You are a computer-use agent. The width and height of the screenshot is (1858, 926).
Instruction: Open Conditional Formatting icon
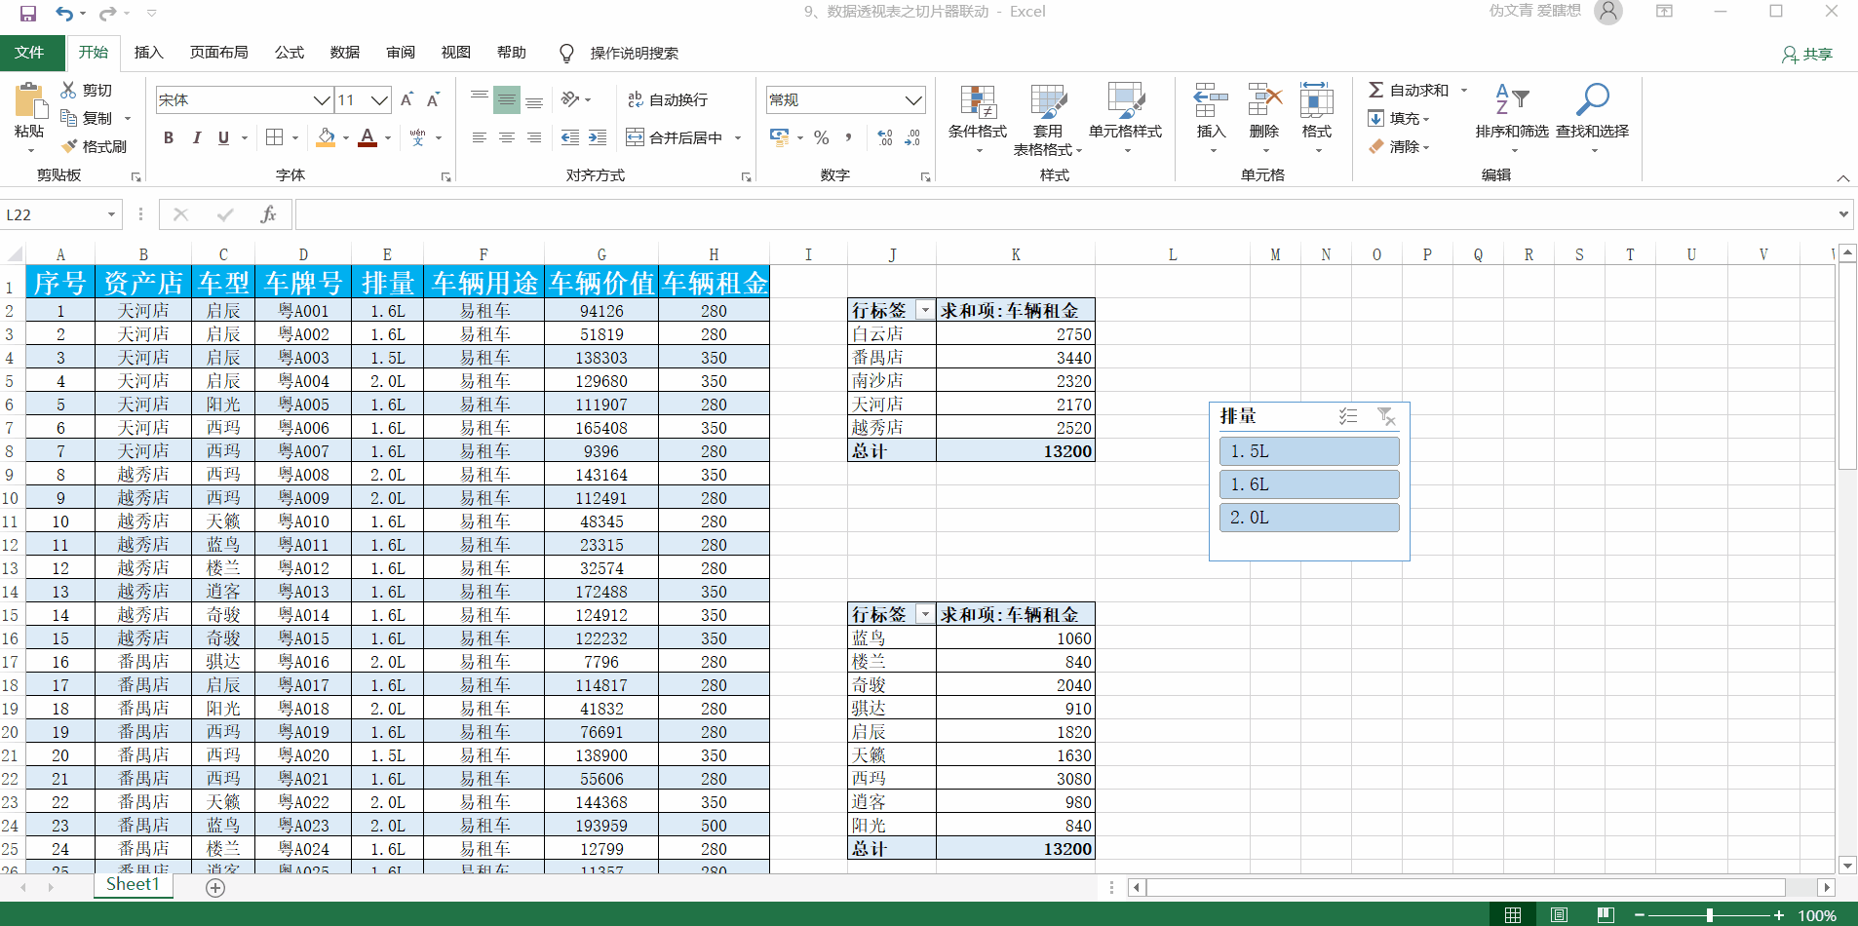point(978,100)
